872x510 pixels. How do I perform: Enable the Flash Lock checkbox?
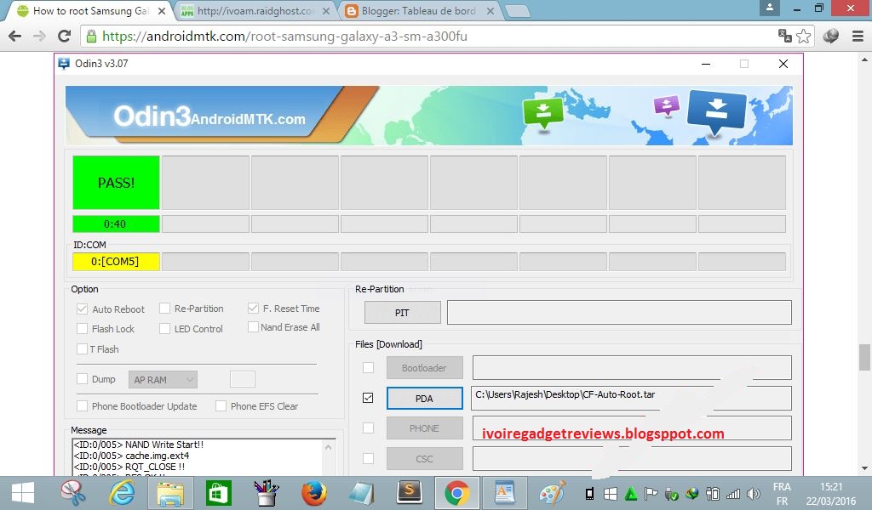click(82, 329)
